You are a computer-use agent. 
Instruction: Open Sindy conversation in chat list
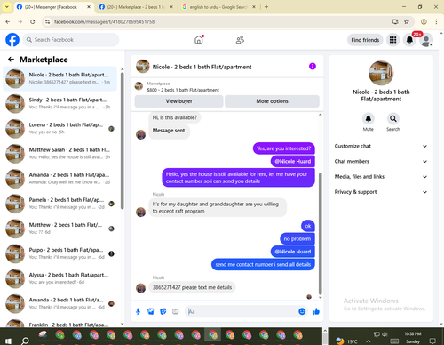tap(59, 104)
